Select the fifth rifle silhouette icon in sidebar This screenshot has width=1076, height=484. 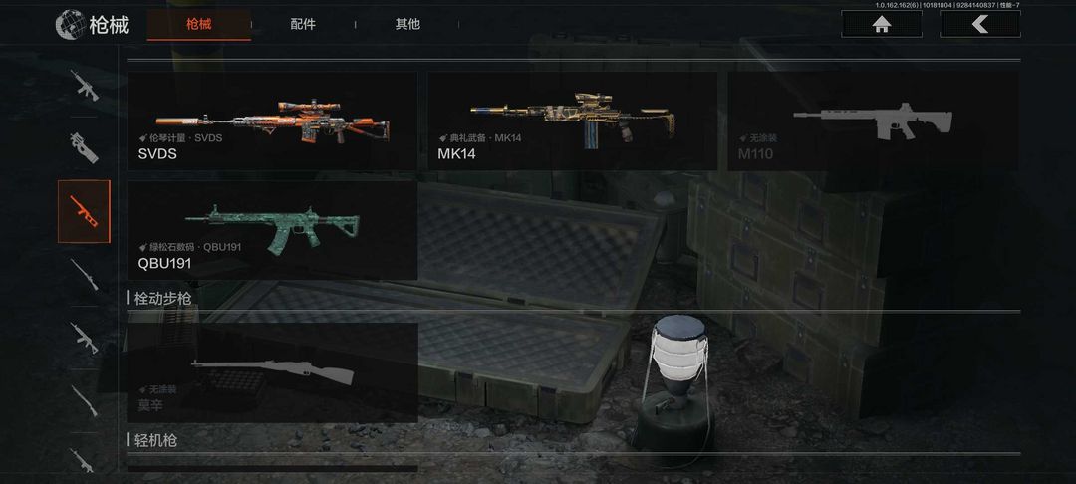[84, 338]
